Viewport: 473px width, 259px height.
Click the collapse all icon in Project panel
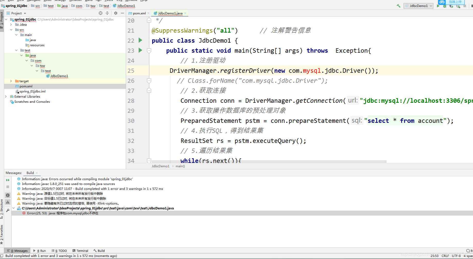107,13
